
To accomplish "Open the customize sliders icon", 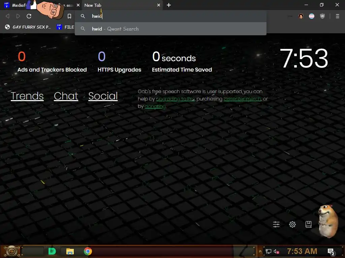I will 276,224.
